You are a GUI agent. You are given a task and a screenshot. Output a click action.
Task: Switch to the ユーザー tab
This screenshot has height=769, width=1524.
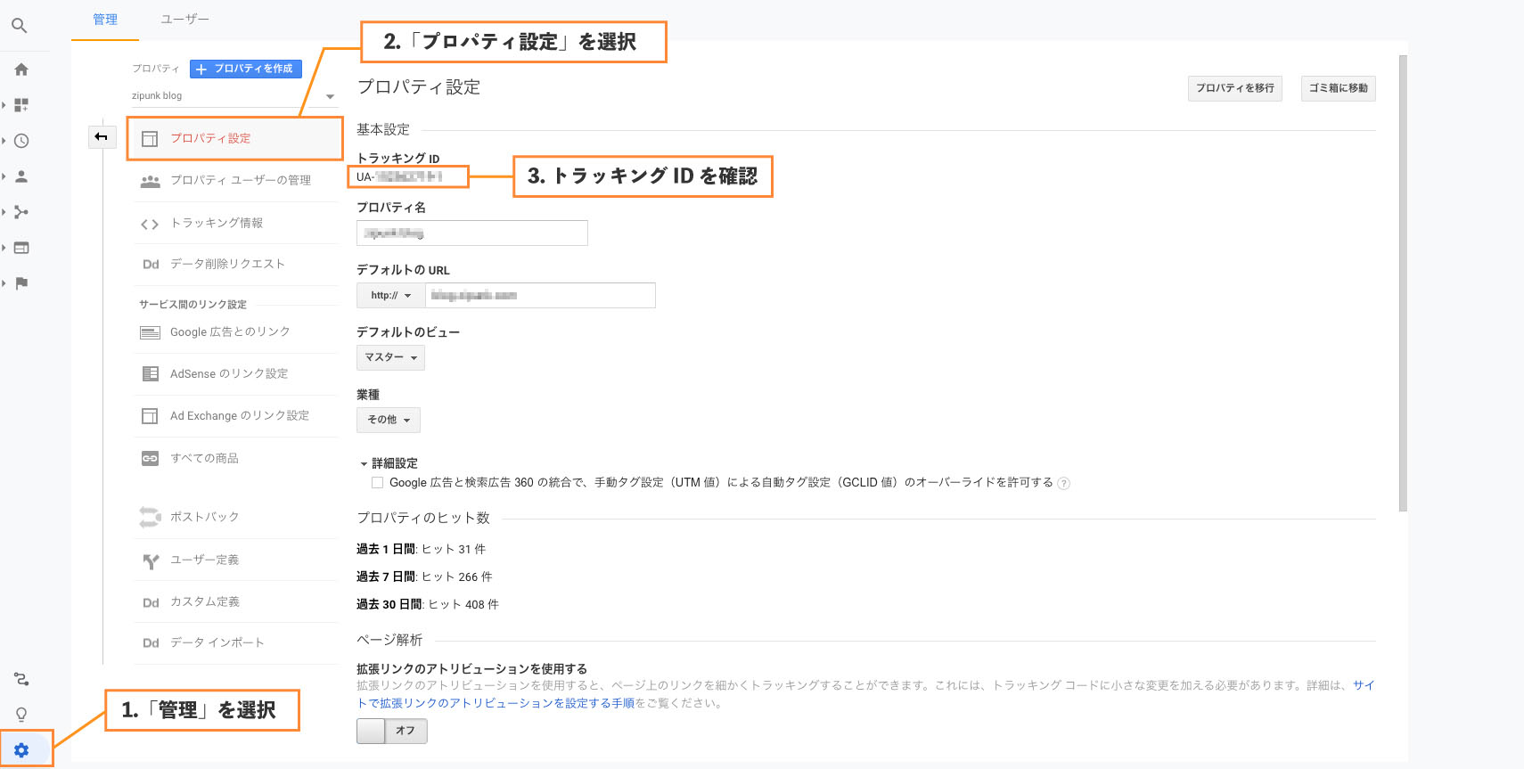(184, 20)
